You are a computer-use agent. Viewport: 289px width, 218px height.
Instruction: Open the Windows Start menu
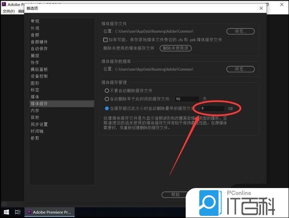pyautogui.click(x=7, y=212)
